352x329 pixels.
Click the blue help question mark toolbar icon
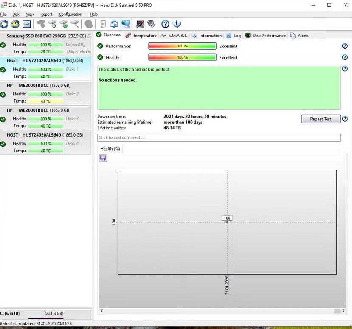165,24
